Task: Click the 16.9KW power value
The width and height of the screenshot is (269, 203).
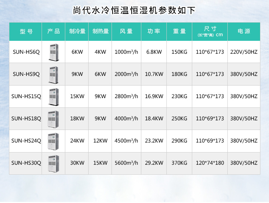Action: pyautogui.click(x=154, y=96)
